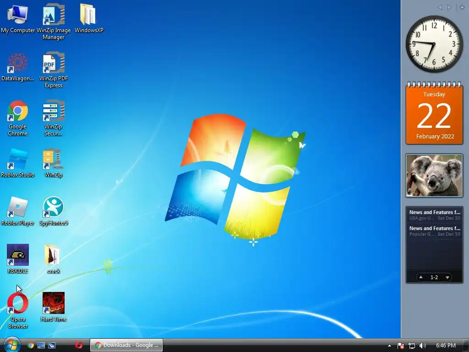
Task: Click the sidebar previous gadgets page arrow
Action: click(x=440, y=7)
